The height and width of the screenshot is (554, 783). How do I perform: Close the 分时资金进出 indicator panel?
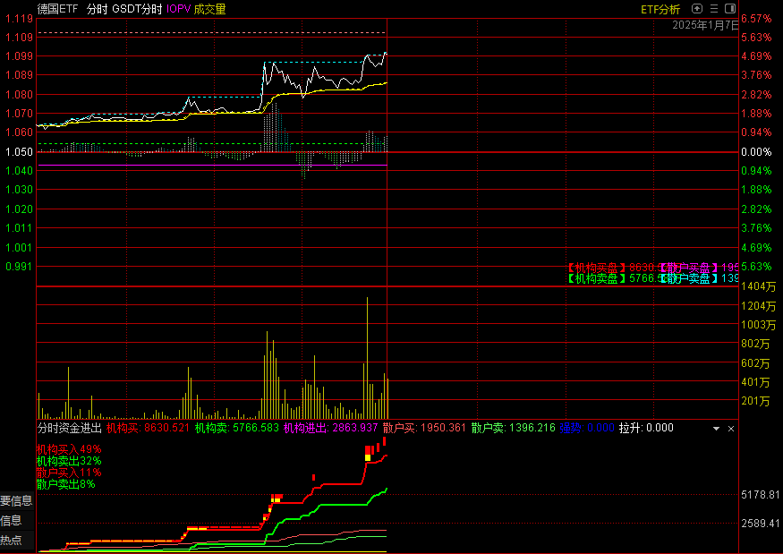(x=730, y=429)
